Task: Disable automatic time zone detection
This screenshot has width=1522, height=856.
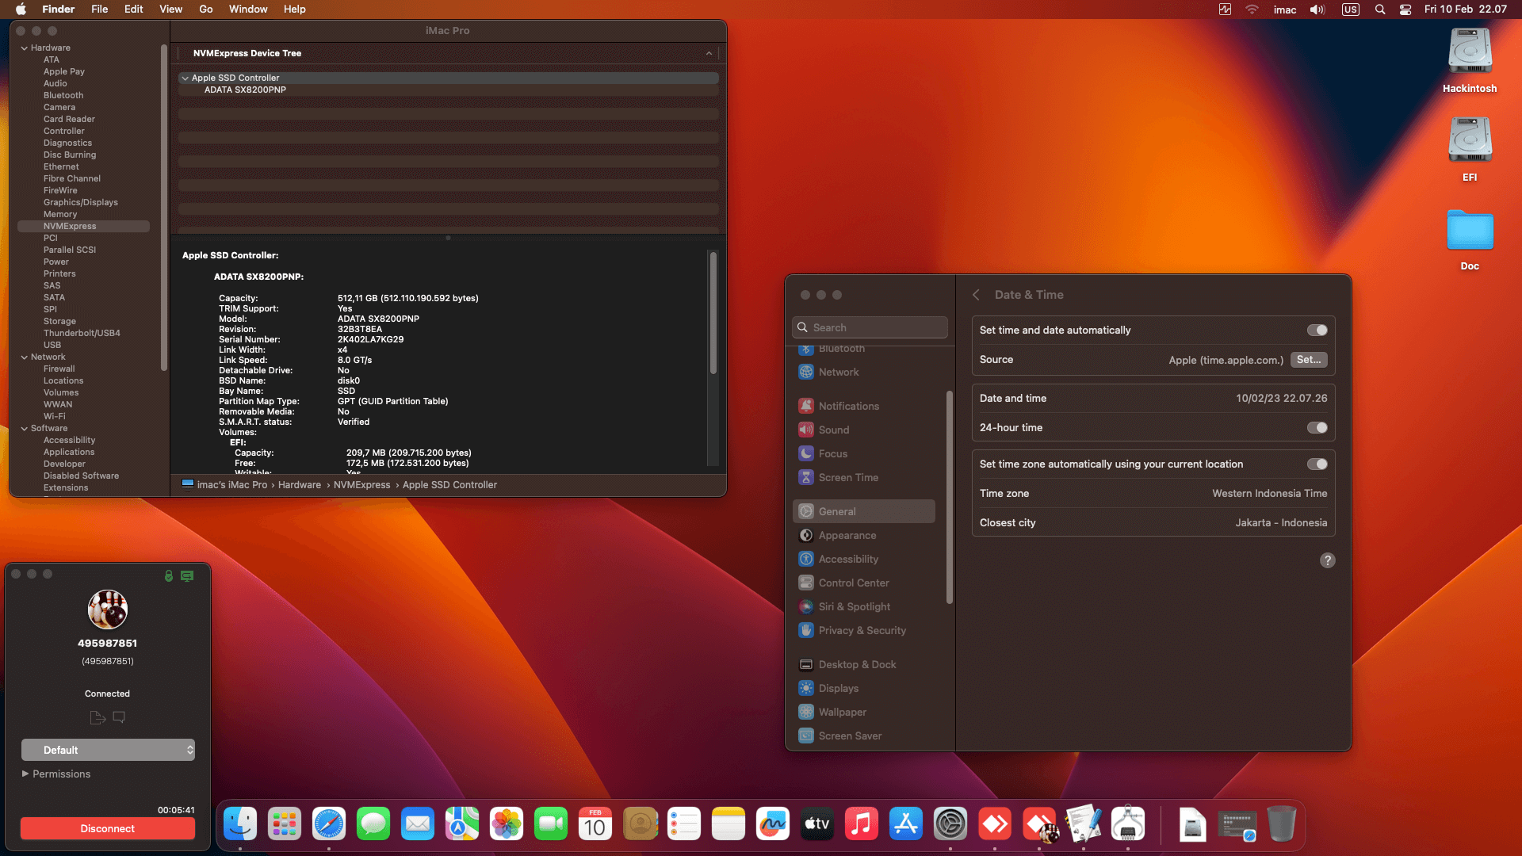Action: coord(1317,464)
